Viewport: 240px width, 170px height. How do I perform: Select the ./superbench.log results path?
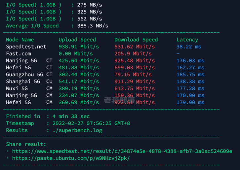[77, 130]
